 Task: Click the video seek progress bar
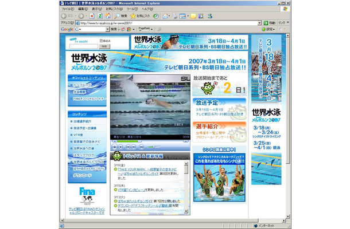(x=150, y=141)
